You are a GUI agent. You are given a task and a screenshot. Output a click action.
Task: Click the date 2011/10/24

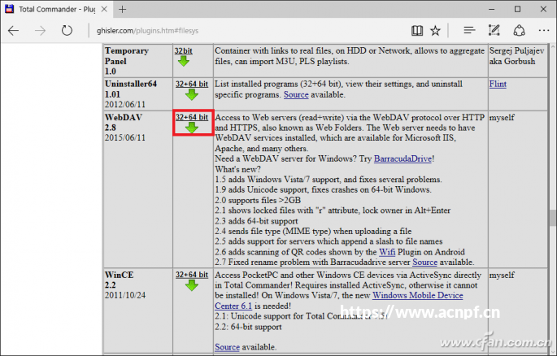(x=125, y=295)
